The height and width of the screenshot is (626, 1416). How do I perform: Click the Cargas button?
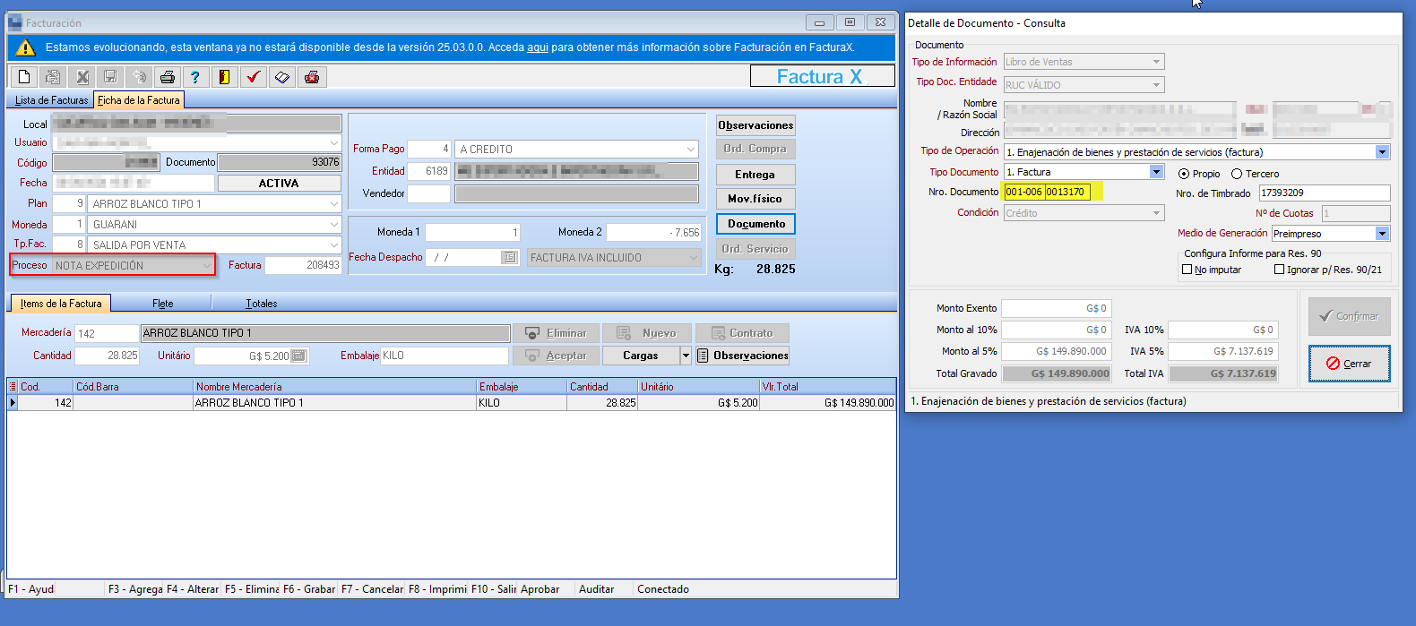coord(641,356)
